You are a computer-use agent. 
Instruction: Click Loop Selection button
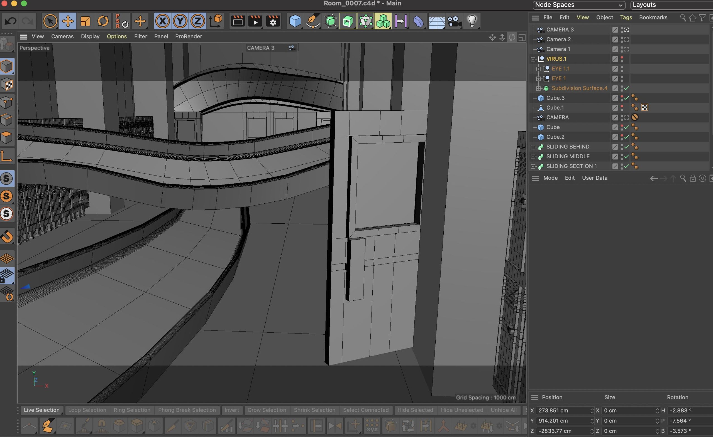tap(87, 410)
